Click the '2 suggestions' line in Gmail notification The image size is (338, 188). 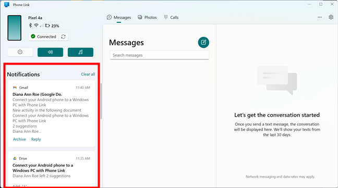pos(25,126)
